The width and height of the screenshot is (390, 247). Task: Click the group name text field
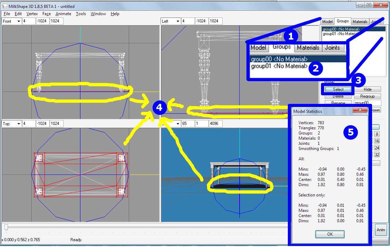tap(368, 103)
